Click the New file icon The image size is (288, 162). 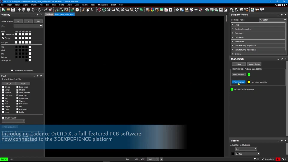(x=4, y=10)
